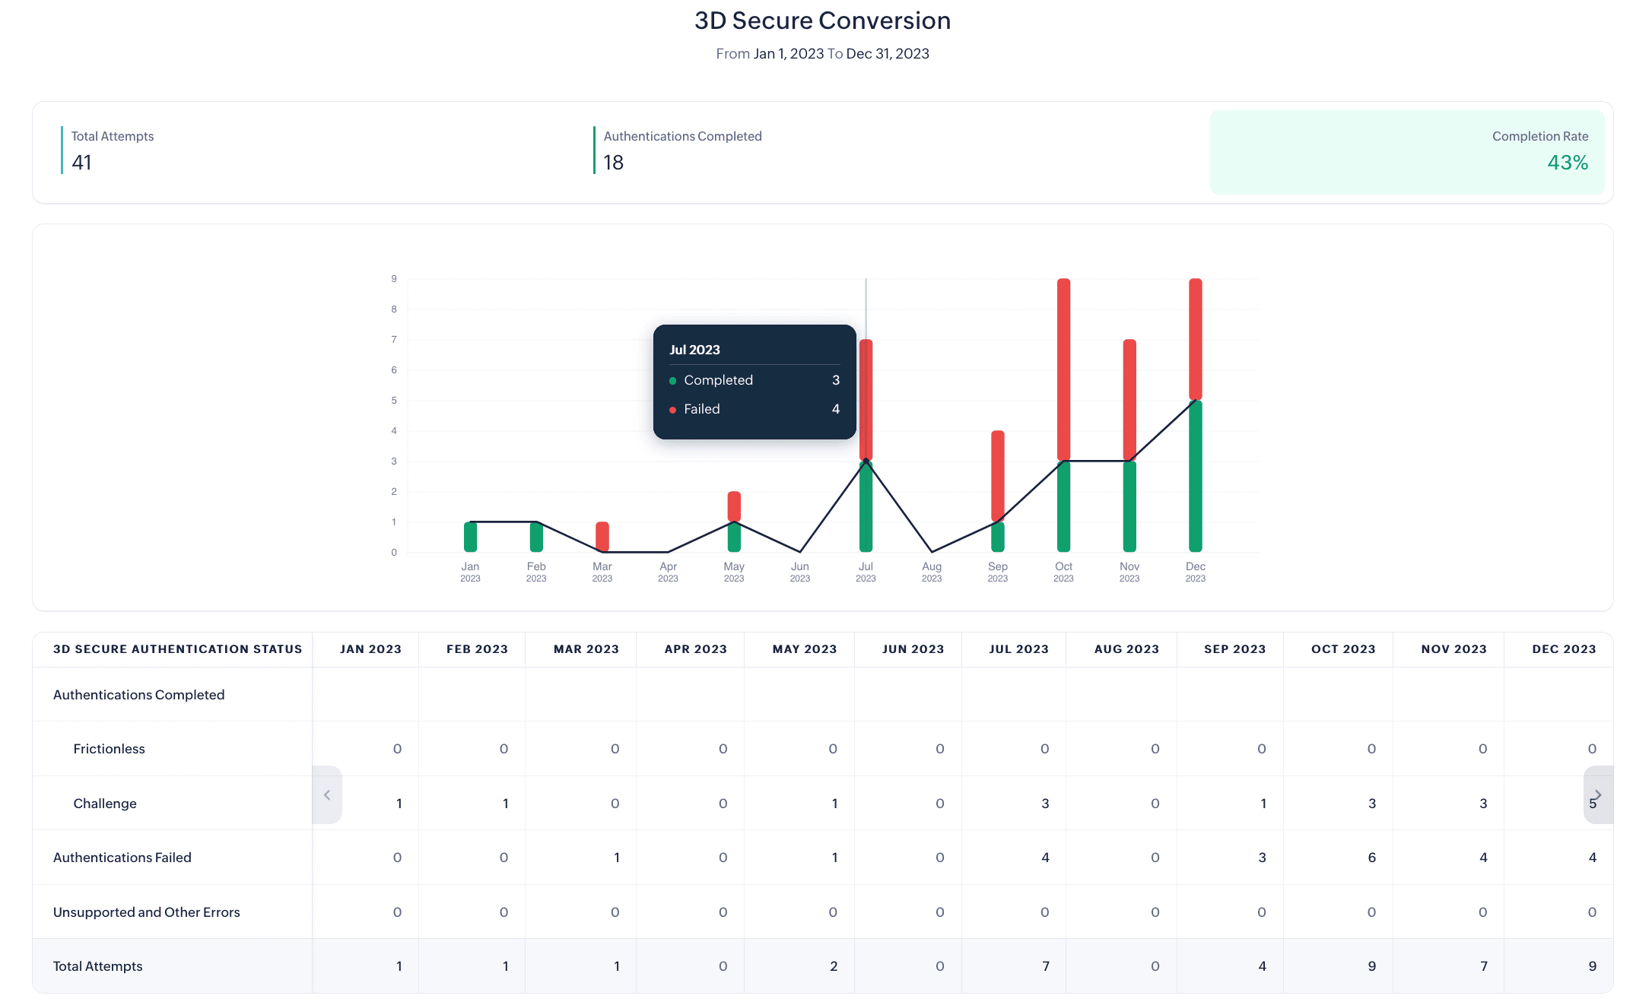The height and width of the screenshot is (1002, 1652).
Task: Click the red Mar 2023 failed bar
Action: click(x=602, y=537)
